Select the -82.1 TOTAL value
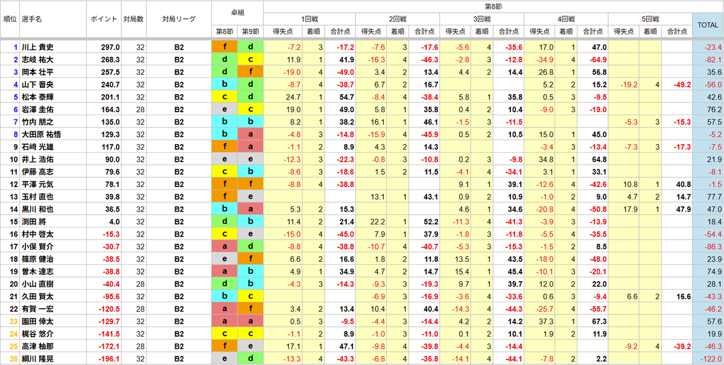This screenshot has width=724, height=365. [712, 60]
